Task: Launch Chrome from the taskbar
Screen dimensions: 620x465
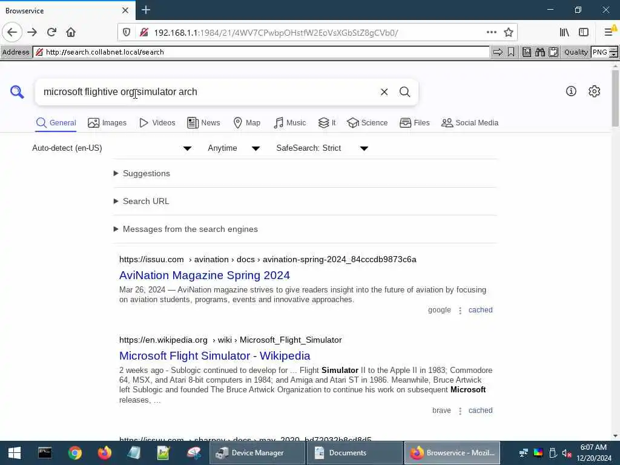Action: click(74, 453)
